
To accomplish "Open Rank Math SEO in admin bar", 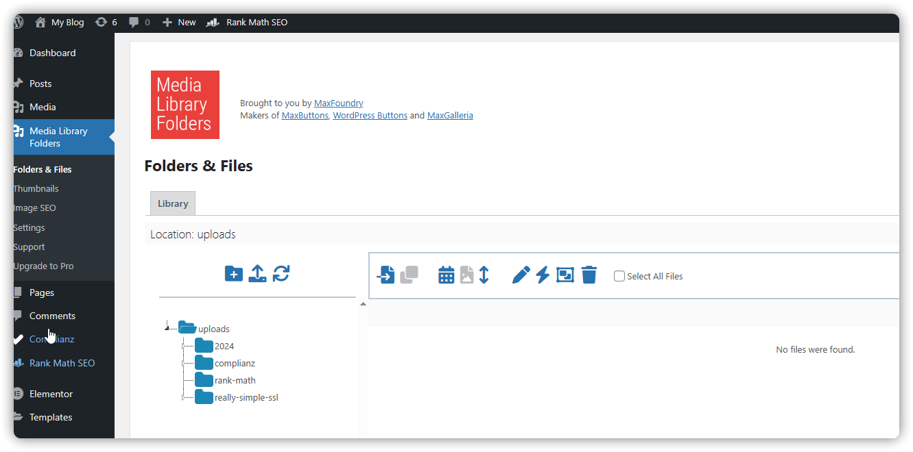I will (256, 23).
